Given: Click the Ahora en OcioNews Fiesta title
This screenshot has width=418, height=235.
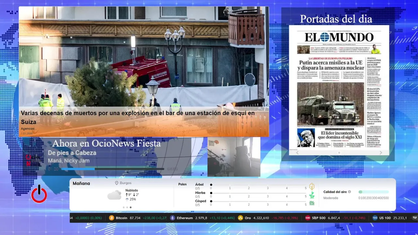Looking at the screenshot, I should [x=106, y=144].
